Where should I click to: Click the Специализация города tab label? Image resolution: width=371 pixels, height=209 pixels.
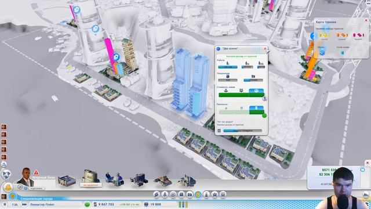coord(37,199)
